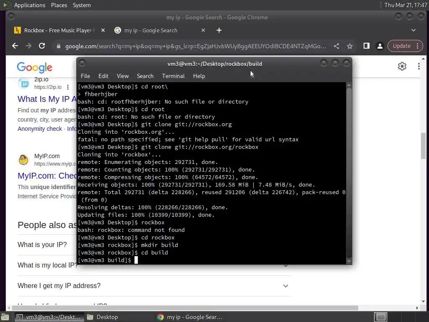This screenshot has width=429, height=322.
Task: View site info via the padlock icon
Action: [58, 46]
